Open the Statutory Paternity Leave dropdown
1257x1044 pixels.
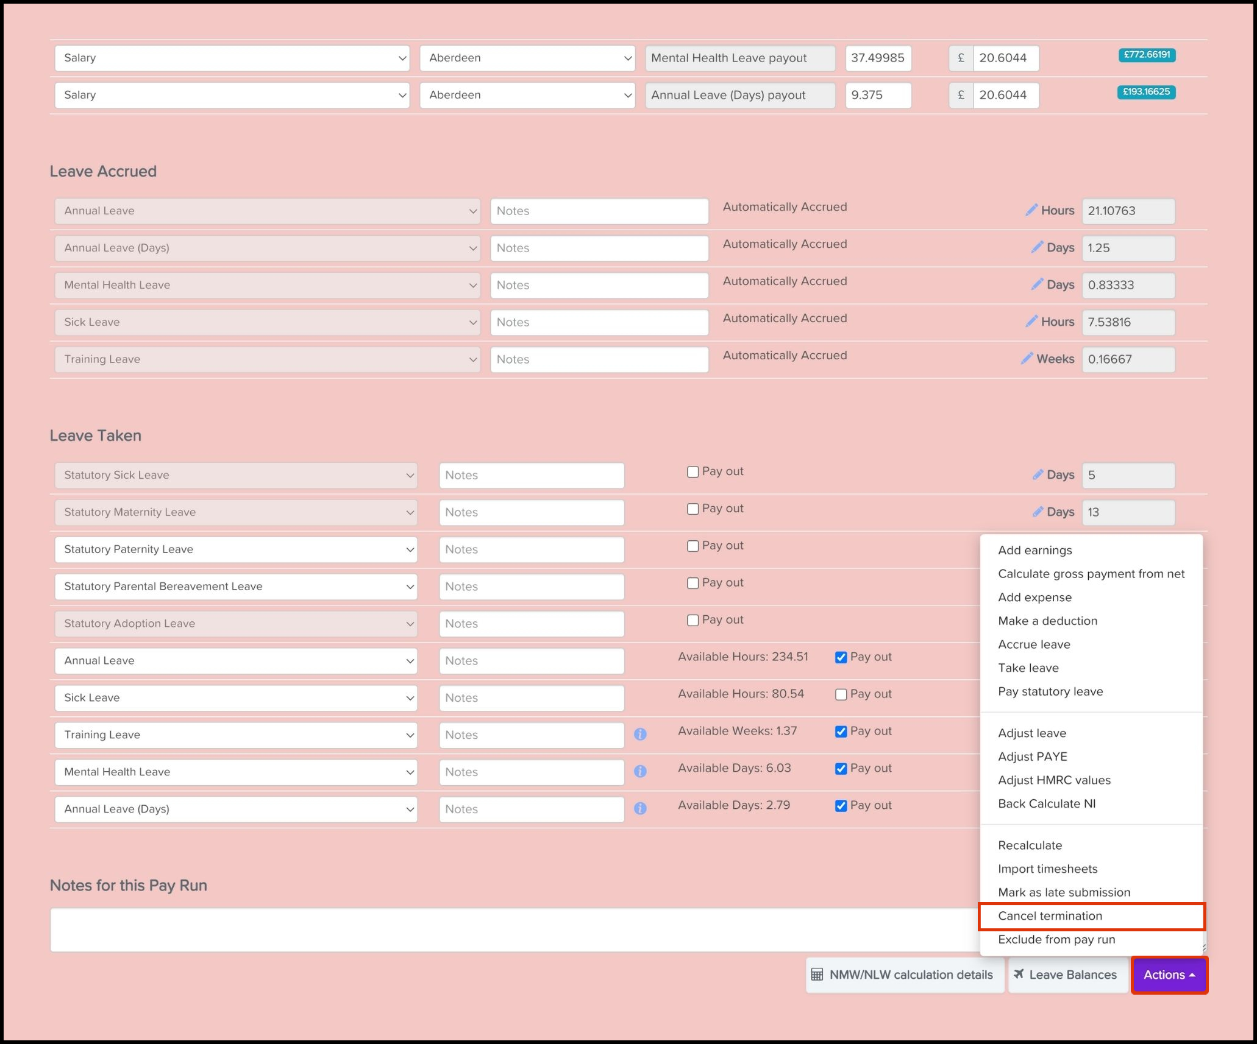coord(236,549)
